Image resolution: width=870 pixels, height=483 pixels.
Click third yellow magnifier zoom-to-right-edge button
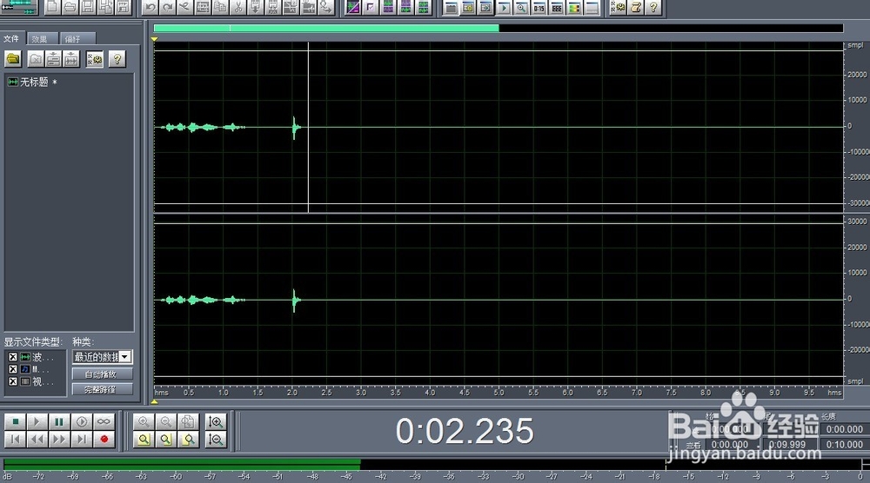tap(188, 440)
